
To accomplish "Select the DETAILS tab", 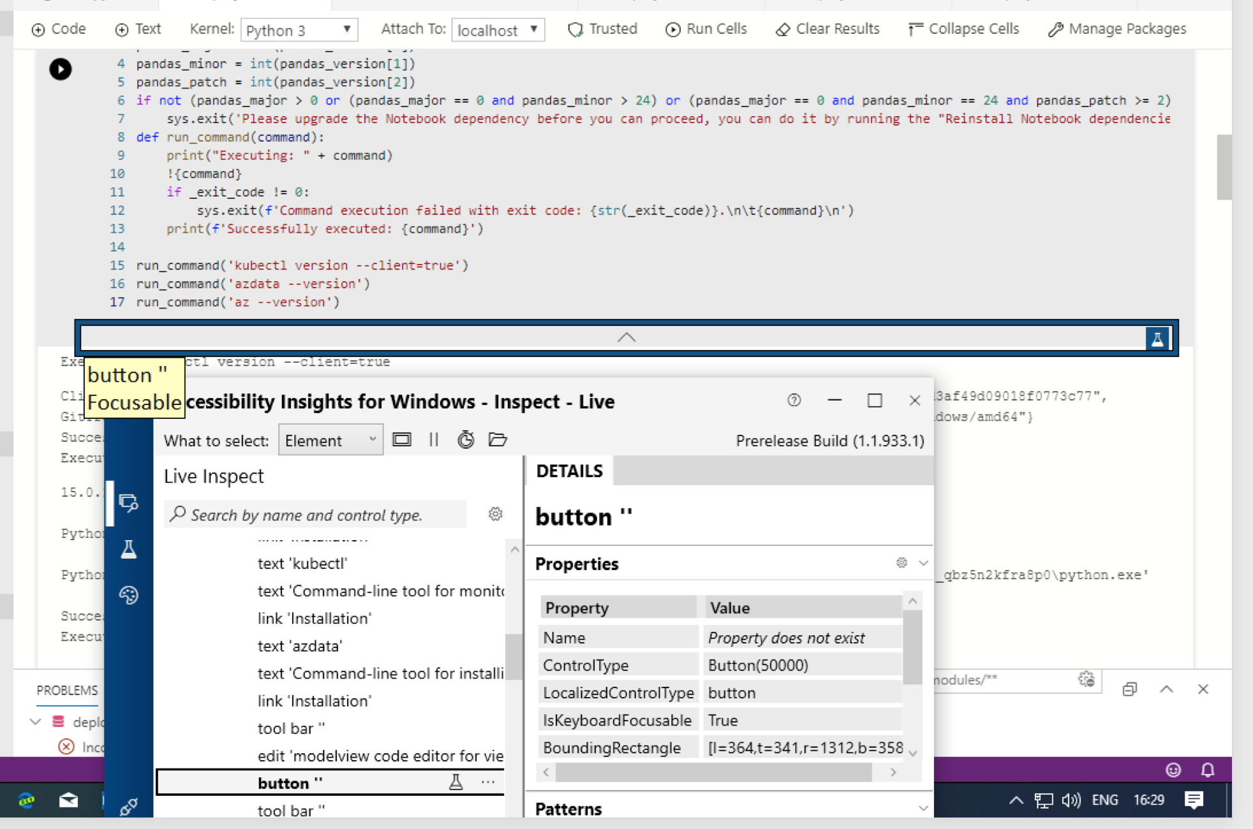I will 568,471.
